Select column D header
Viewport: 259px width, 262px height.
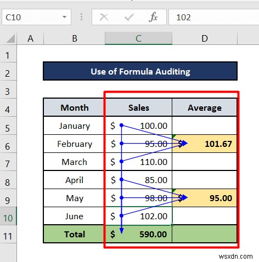pyautogui.click(x=205, y=38)
